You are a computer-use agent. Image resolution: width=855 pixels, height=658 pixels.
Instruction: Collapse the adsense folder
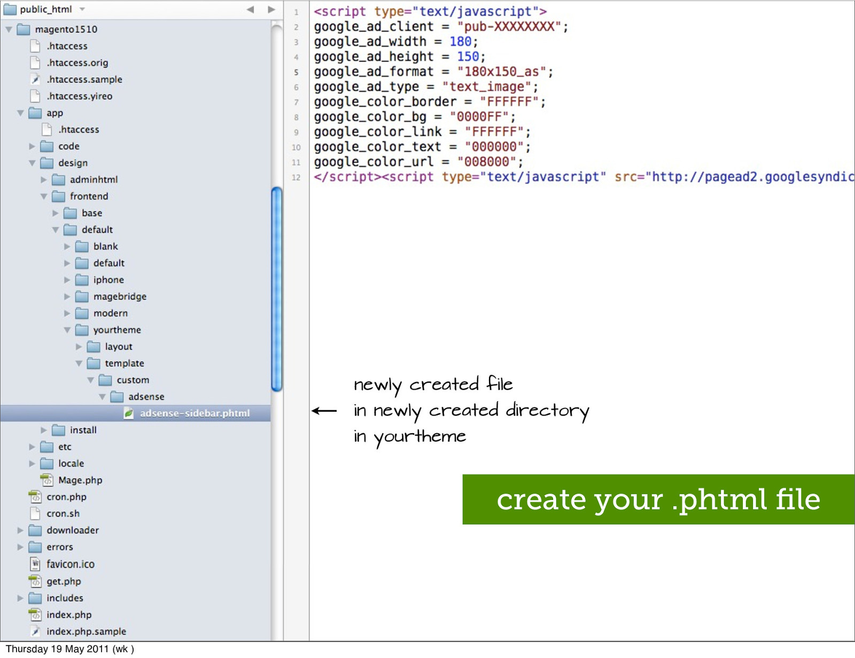103,397
